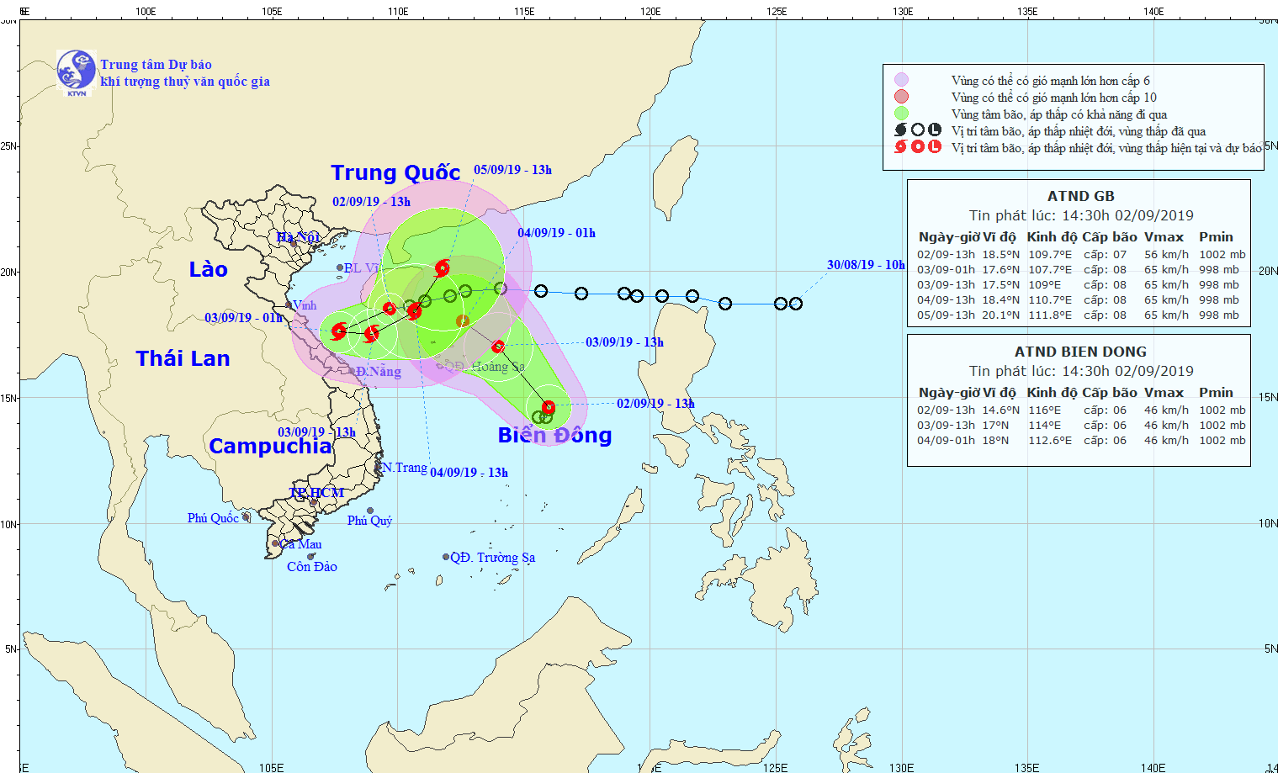
Task: Click the green legend circle for possible storm path
Action: pyautogui.click(x=901, y=114)
